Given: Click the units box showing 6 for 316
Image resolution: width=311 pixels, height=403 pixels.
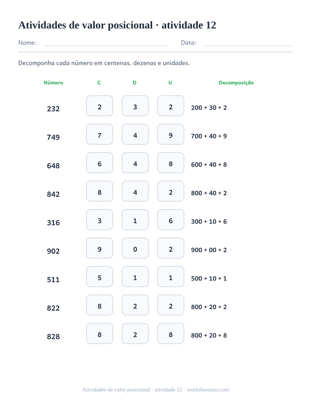Looking at the screenshot, I should tap(171, 220).
